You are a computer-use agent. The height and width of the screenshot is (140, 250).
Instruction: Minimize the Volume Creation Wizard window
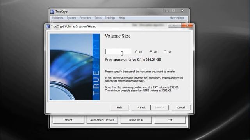click(171, 25)
